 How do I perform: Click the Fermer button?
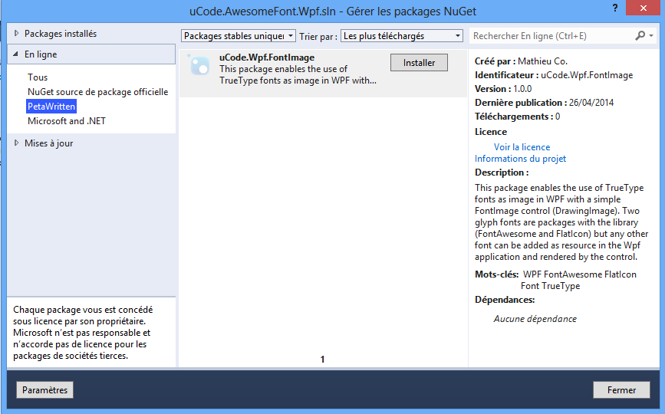click(x=621, y=389)
